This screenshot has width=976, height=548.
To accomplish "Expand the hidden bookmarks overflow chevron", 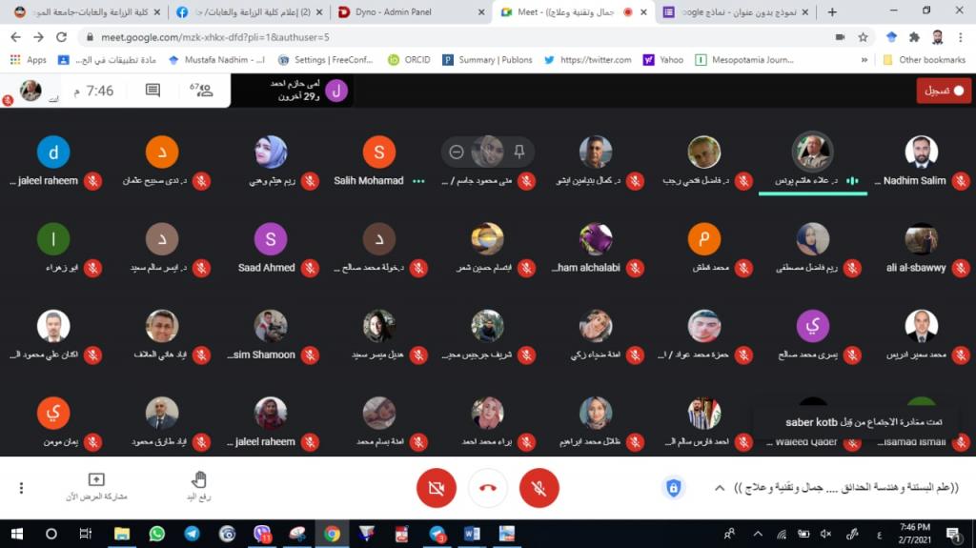I will click(864, 60).
